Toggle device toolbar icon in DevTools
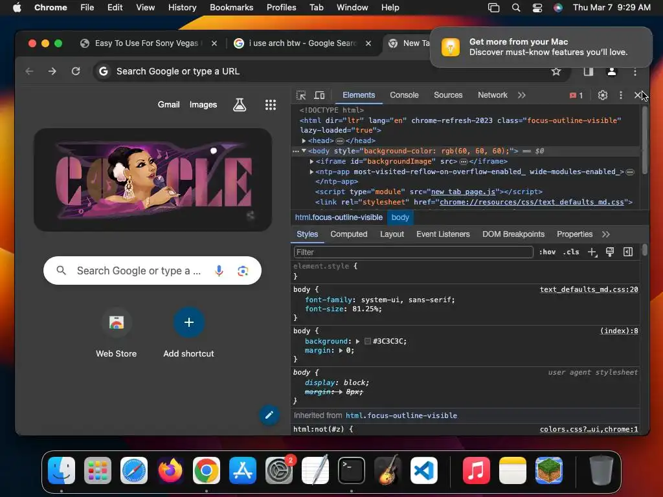Screen dimensions: 663x497 pos(319,95)
